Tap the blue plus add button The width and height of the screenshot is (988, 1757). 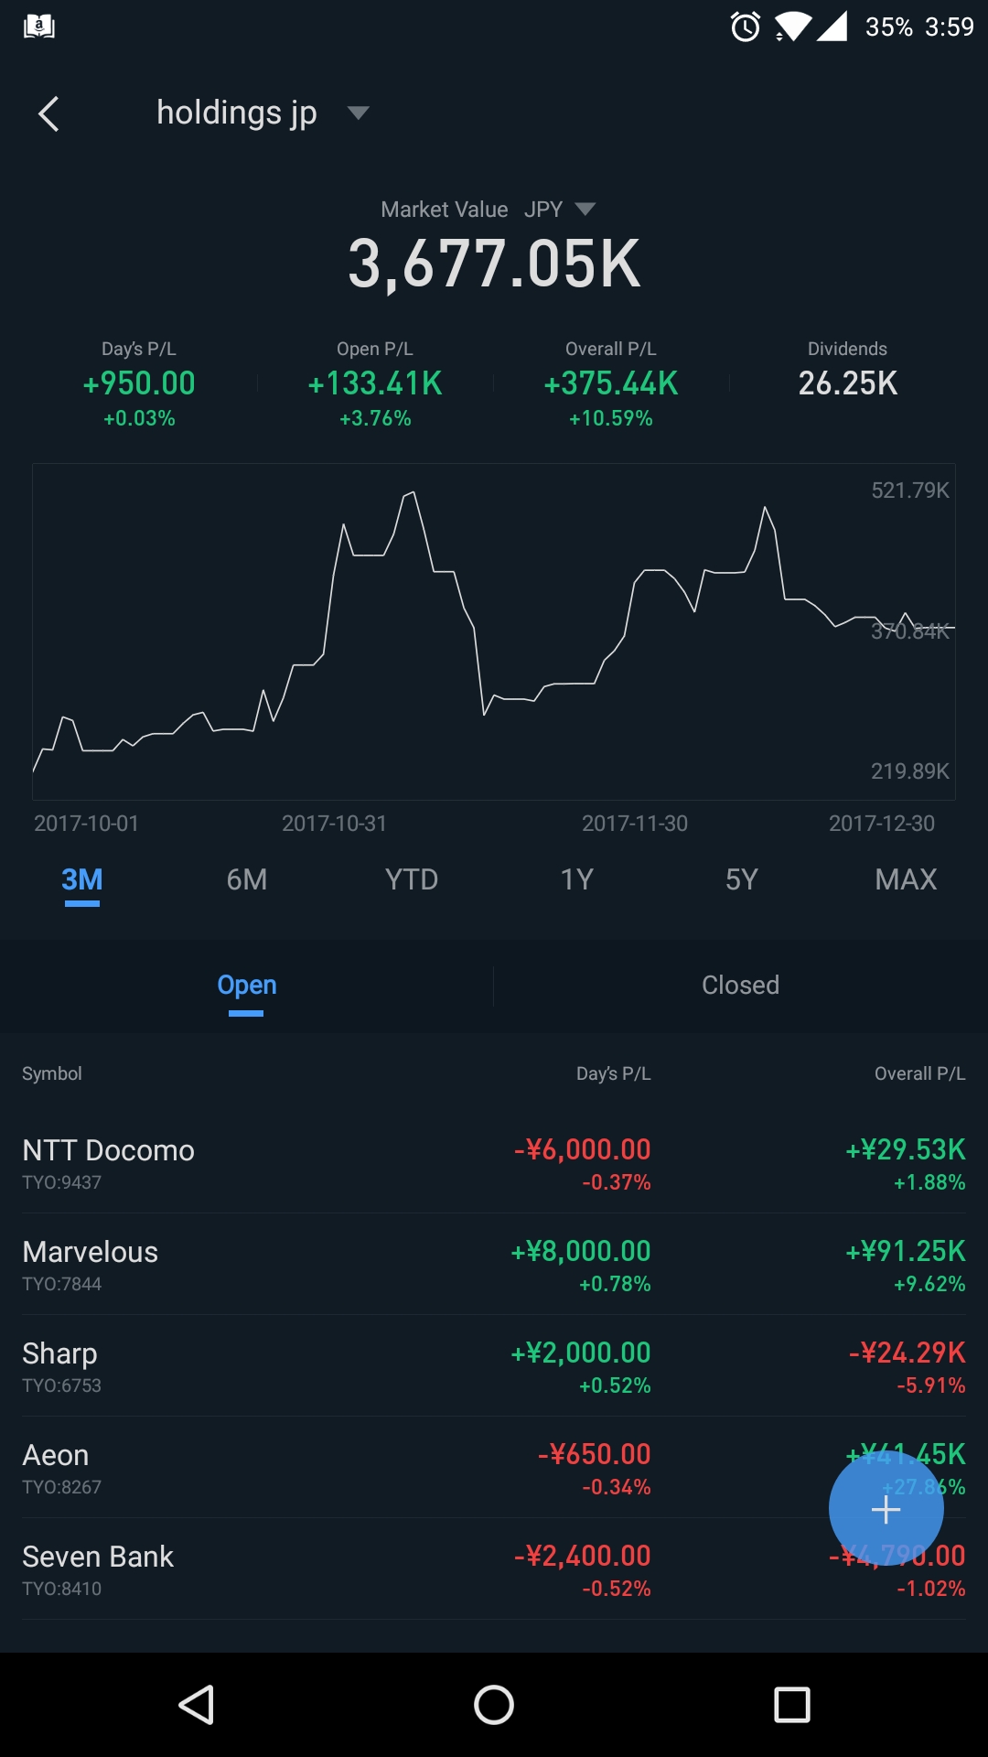click(886, 1510)
